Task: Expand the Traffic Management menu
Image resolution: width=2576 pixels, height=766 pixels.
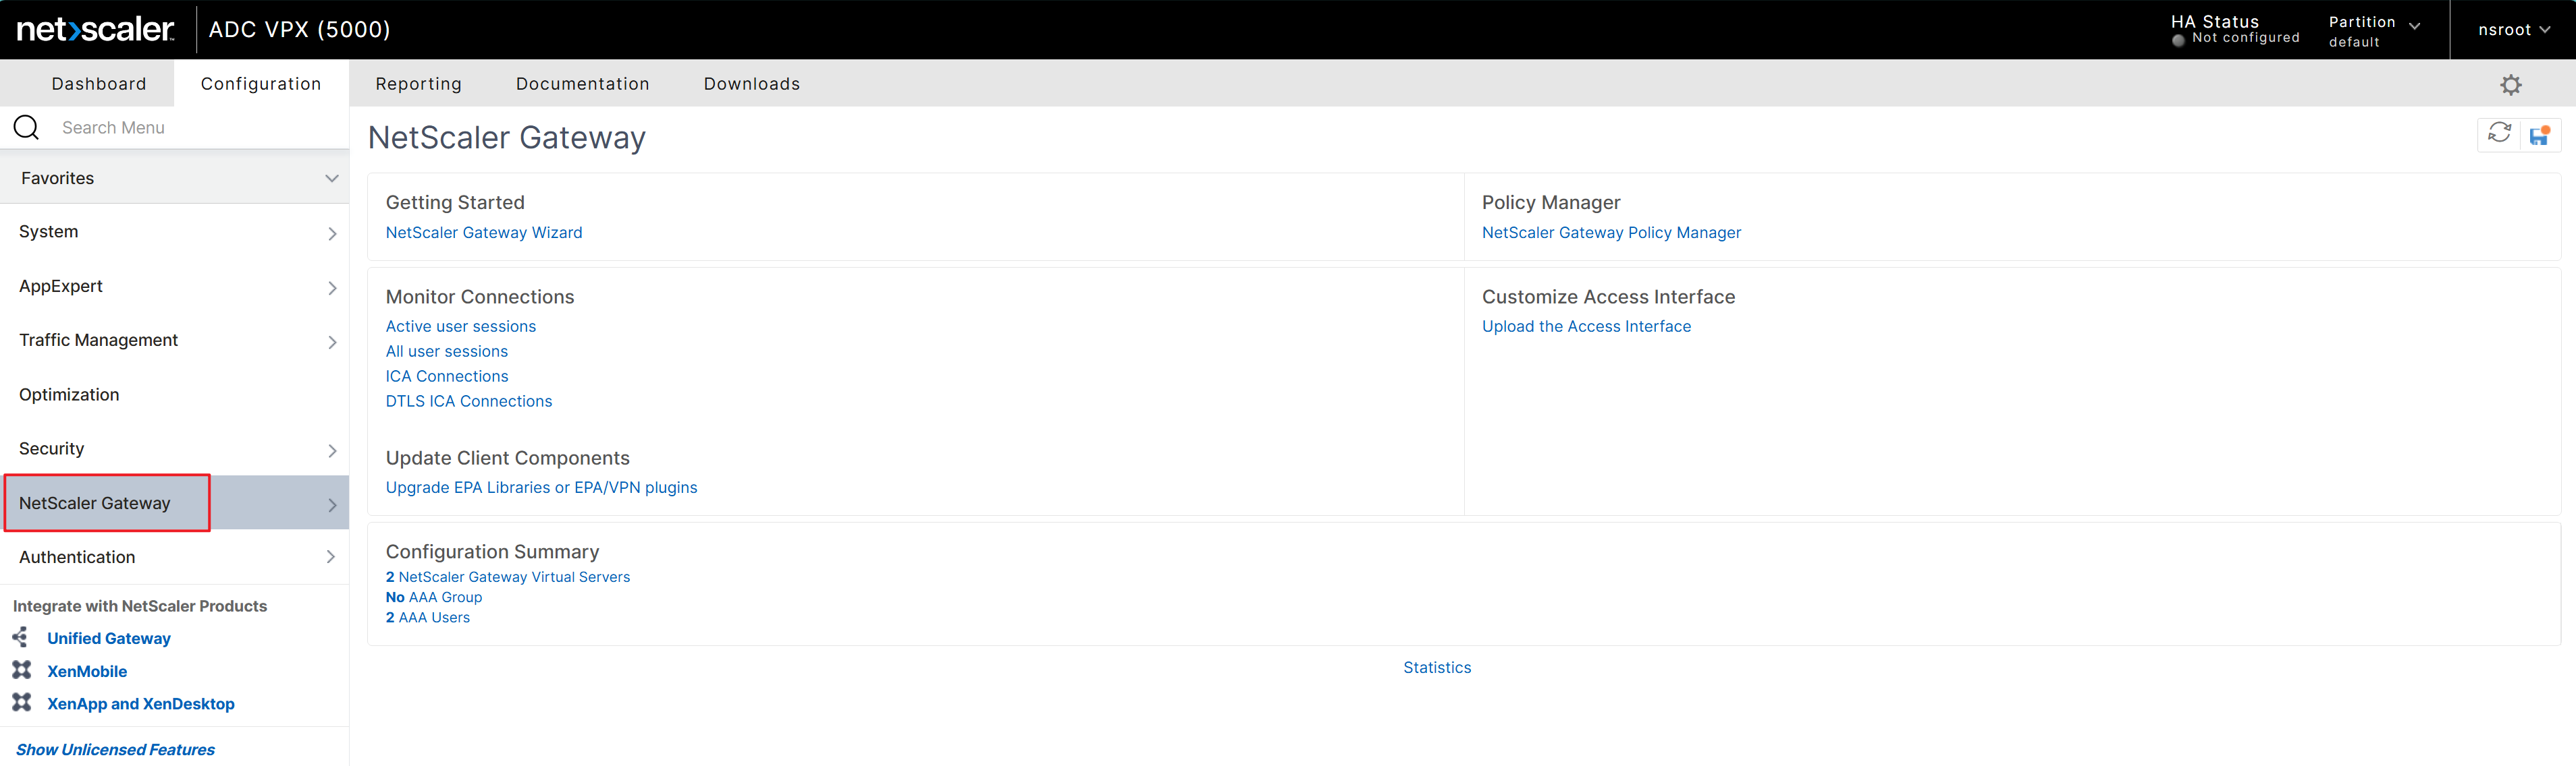Action: [x=332, y=342]
